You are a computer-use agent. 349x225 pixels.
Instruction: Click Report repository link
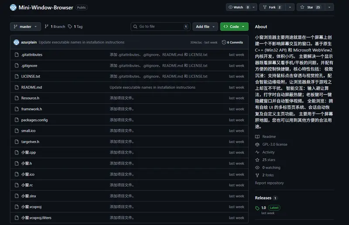click(x=269, y=183)
